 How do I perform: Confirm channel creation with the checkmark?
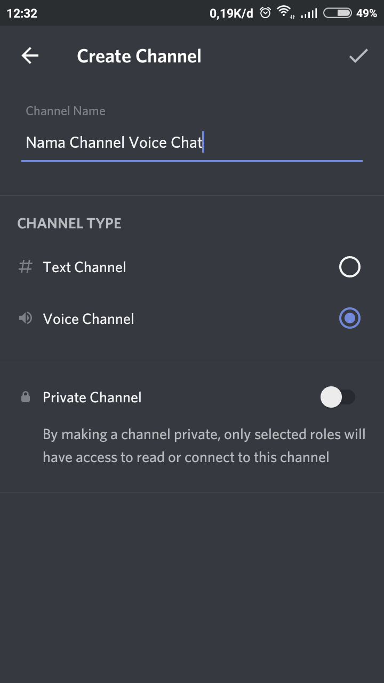pos(358,56)
